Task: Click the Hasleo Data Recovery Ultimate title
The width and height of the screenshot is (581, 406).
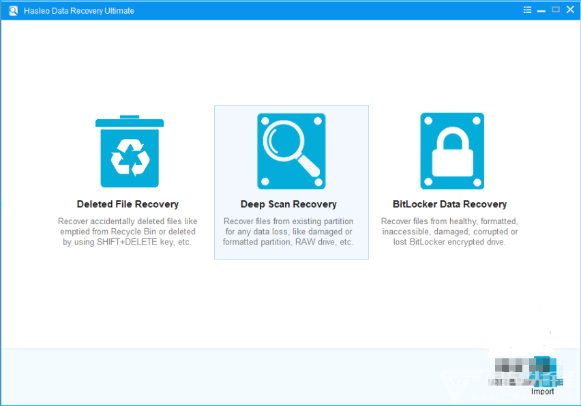Action: [x=79, y=11]
